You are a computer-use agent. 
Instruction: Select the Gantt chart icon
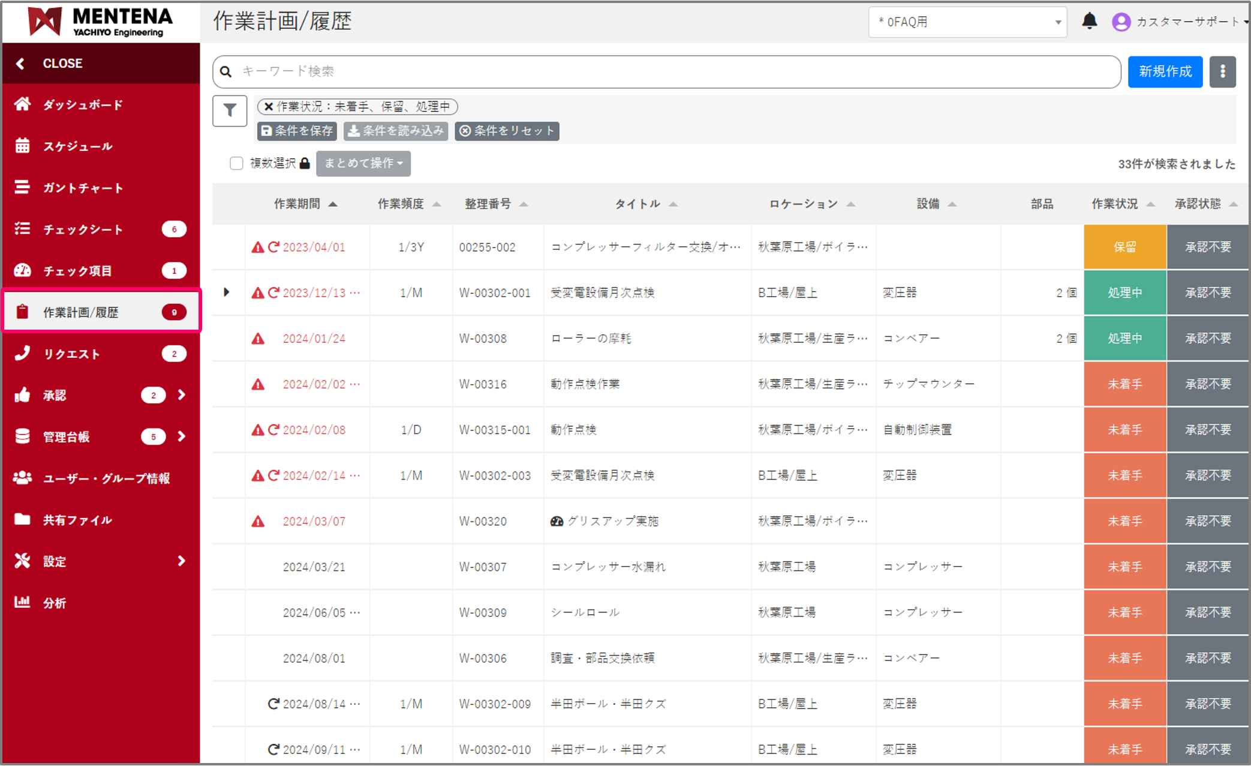point(22,187)
